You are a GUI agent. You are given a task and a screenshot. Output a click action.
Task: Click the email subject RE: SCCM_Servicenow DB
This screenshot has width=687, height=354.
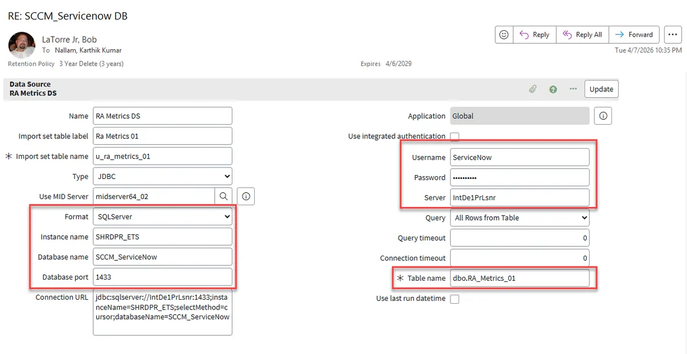pos(68,16)
